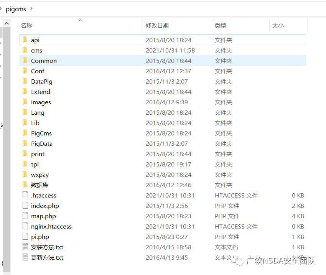Image resolution: width=326 pixels, height=275 pixels.
Task: Select the .htaccess file name
Action: click(x=44, y=196)
